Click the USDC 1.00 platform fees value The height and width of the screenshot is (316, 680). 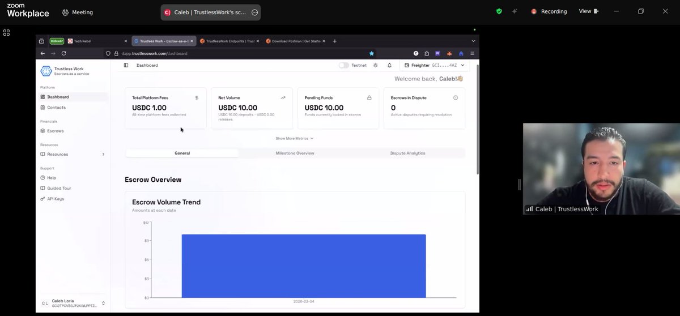pyautogui.click(x=149, y=108)
